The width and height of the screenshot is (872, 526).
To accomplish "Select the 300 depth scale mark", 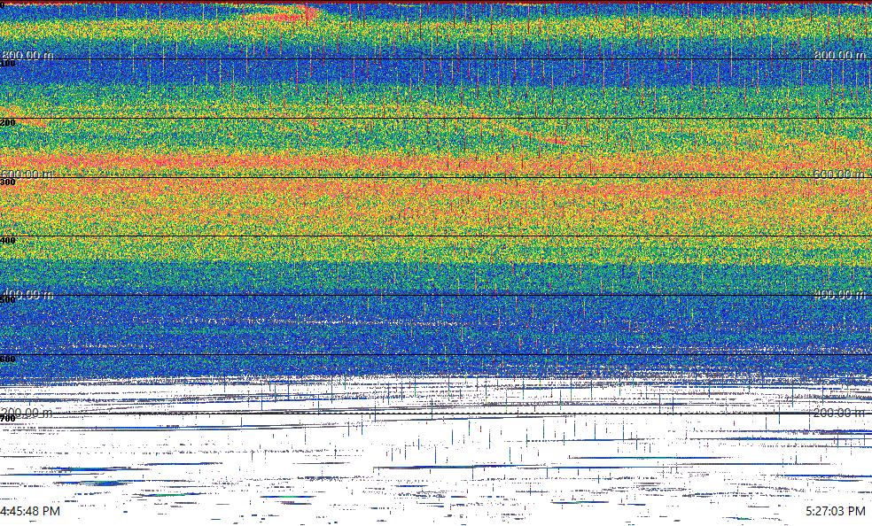I will [8, 182].
